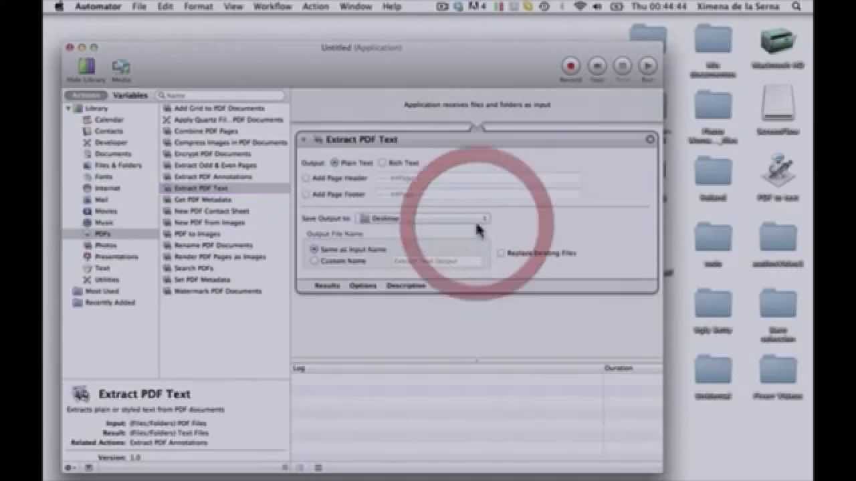
Task: Select Render PDF Pages as Images
Action: (x=220, y=257)
